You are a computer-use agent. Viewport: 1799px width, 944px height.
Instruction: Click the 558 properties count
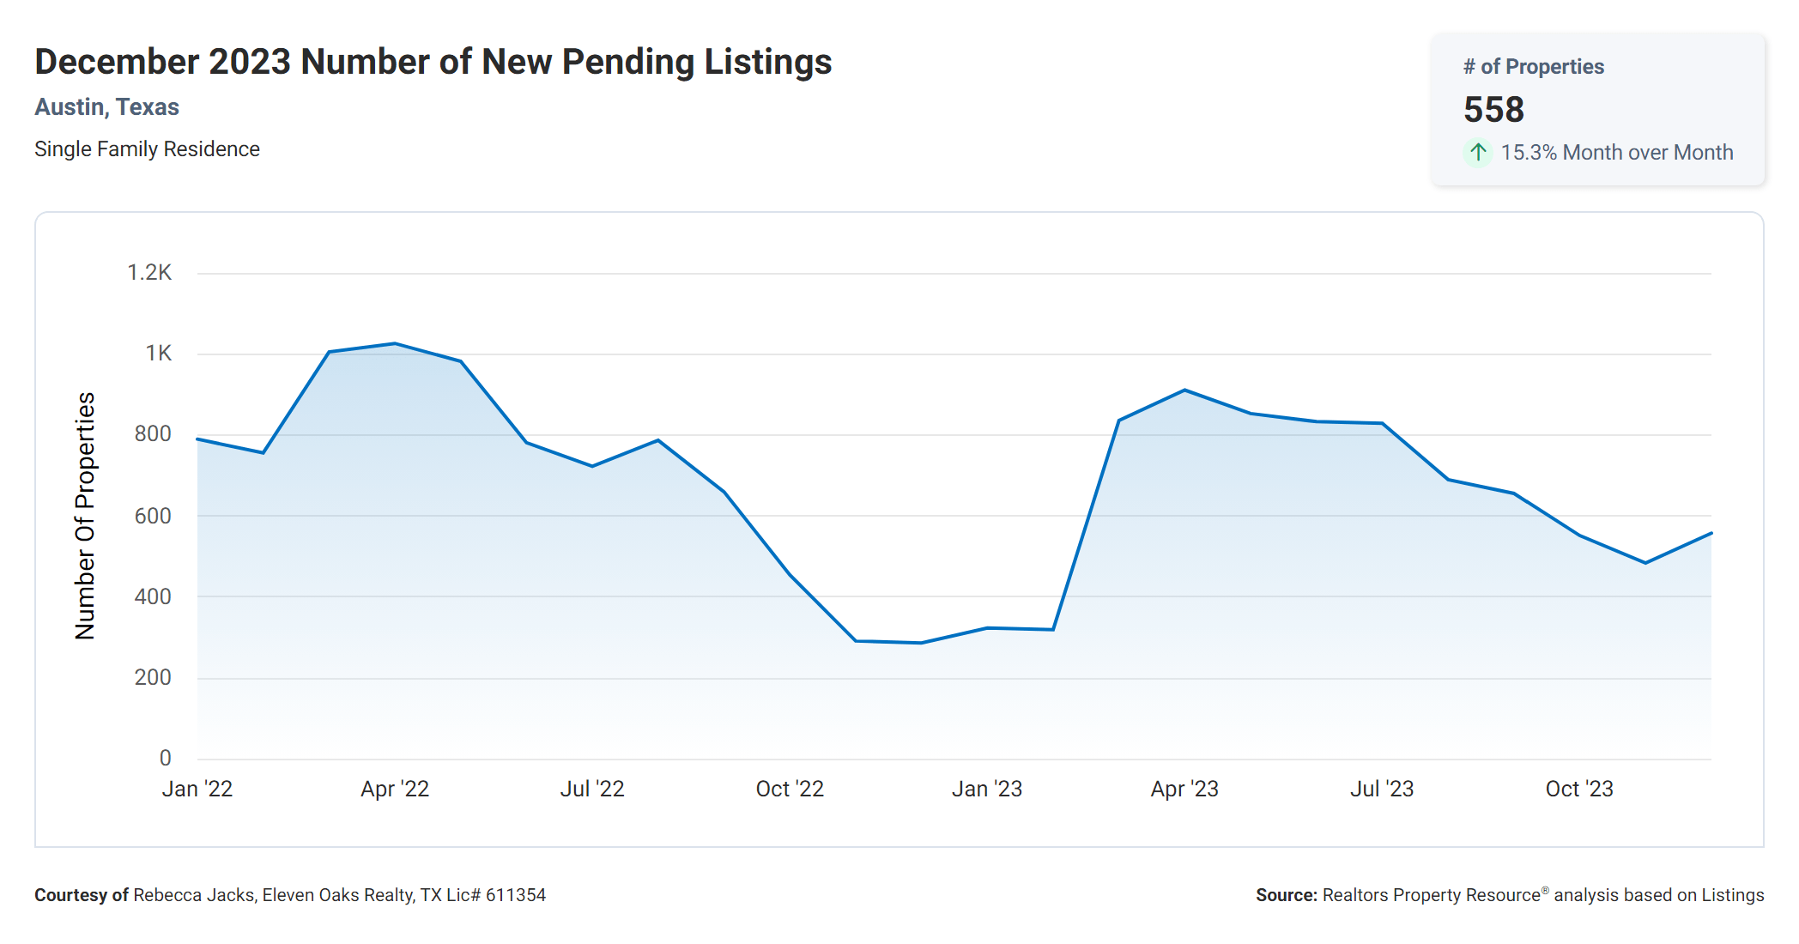pyautogui.click(x=1493, y=110)
